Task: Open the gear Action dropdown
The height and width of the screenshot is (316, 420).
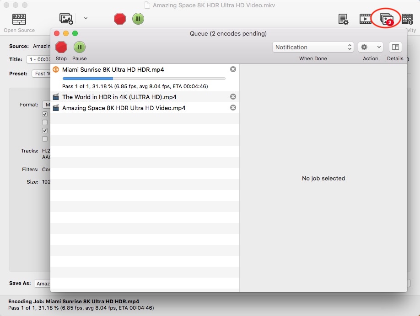Action: (x=370, y=47)
